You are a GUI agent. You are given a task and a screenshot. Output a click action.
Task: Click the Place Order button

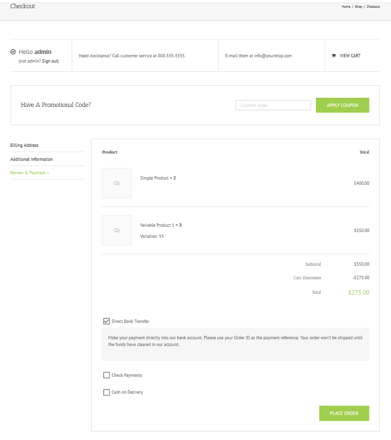344,414
